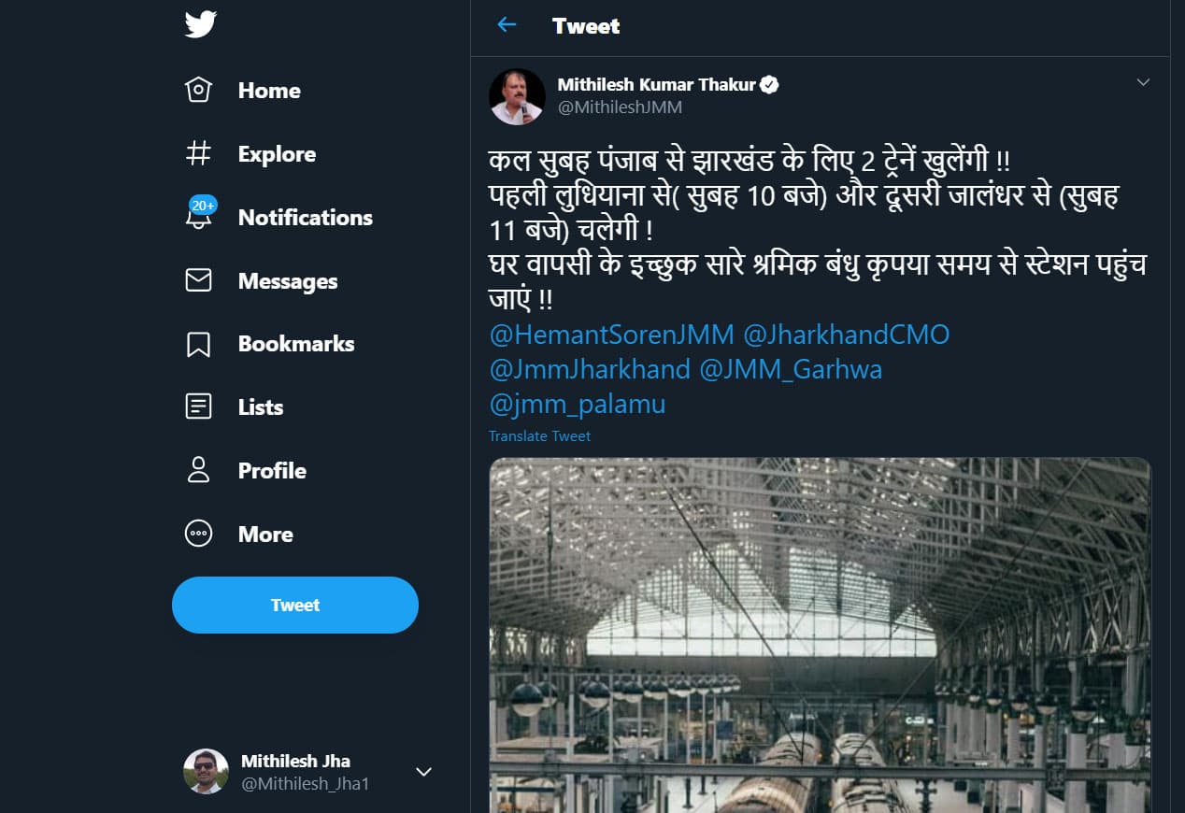The height and width of the screenshot is (813, 1185).
Task: View the railway station image attachment
Action: 820,635
